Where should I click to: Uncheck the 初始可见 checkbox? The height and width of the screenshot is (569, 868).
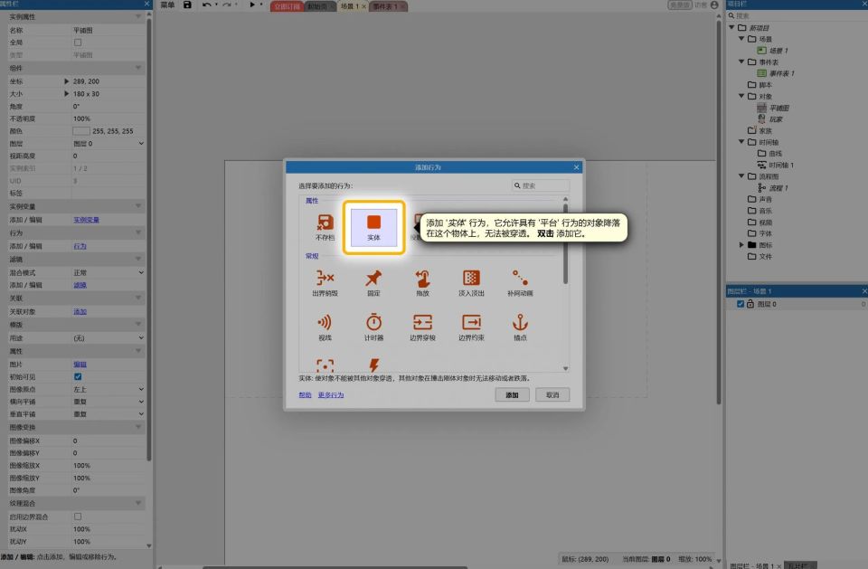tap(78, 376)
